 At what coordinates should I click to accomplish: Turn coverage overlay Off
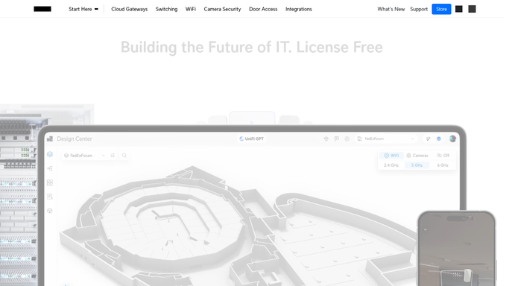pos(443,156)
